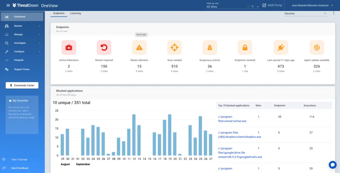Switch to the Licensing tab
Screen dimensions: 340x173
tap(75, 13)
